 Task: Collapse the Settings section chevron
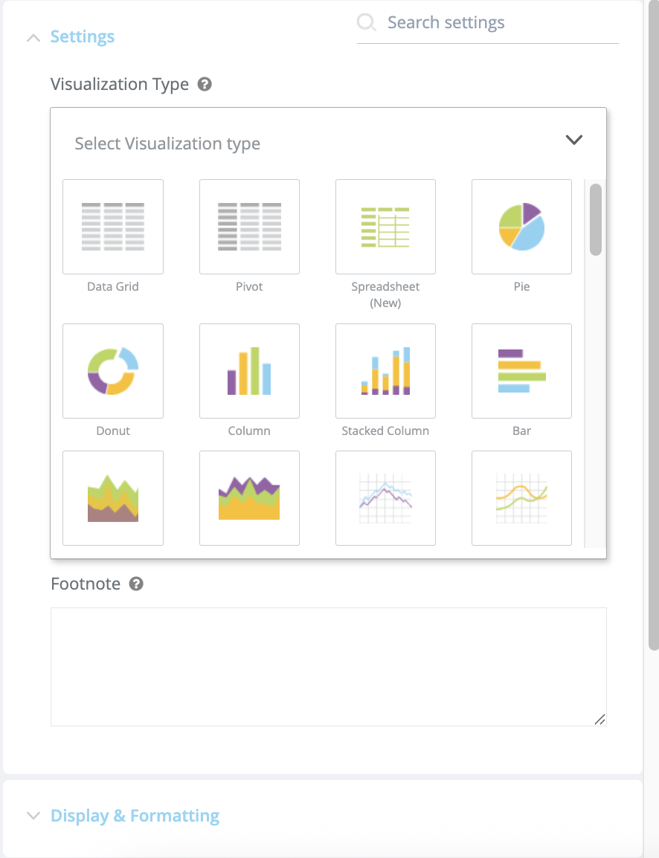(33, 38)
